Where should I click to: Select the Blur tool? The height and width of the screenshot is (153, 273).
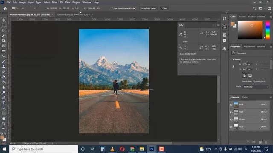pos(3,88)
